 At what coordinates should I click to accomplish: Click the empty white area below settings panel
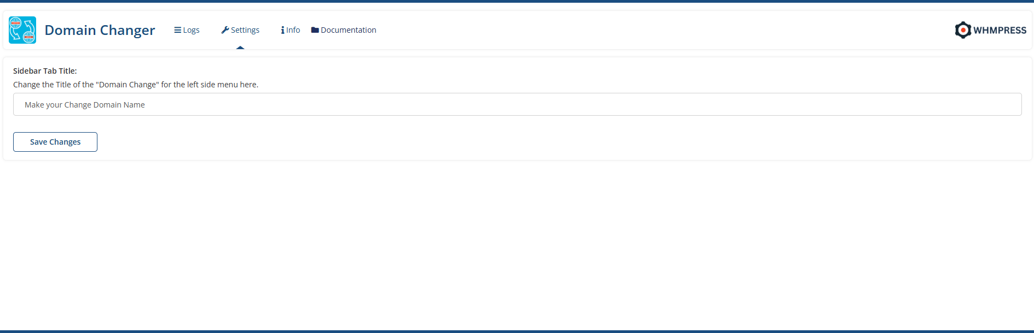tap(517, 246)
